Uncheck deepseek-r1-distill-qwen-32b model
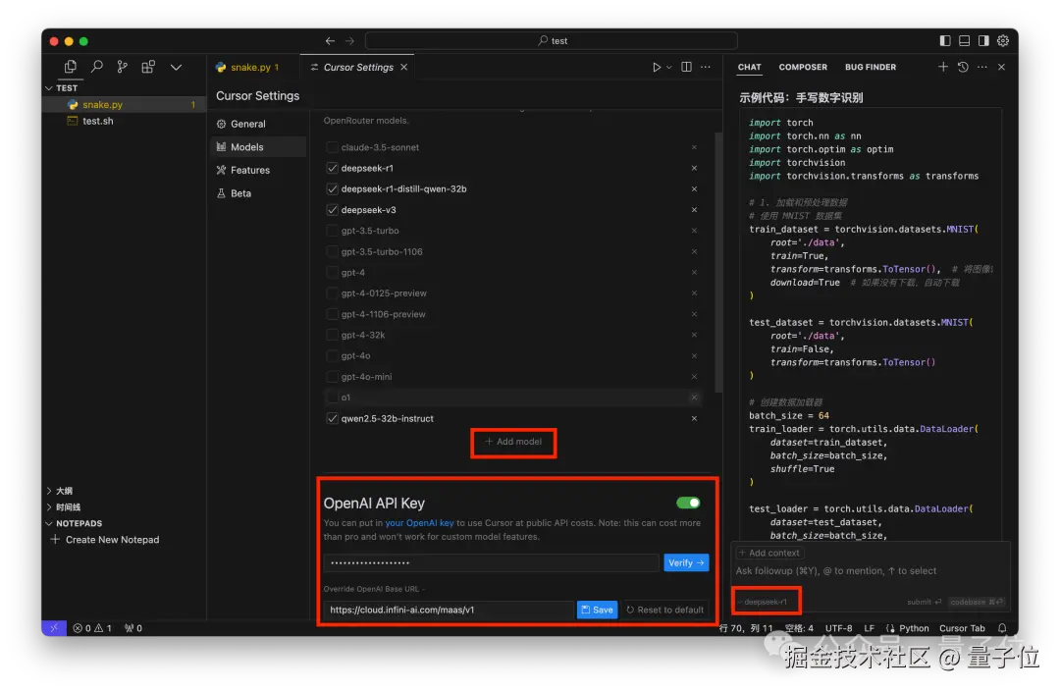Image resolution: width=1060 pixels, height=691 pixels. point(332,188)
